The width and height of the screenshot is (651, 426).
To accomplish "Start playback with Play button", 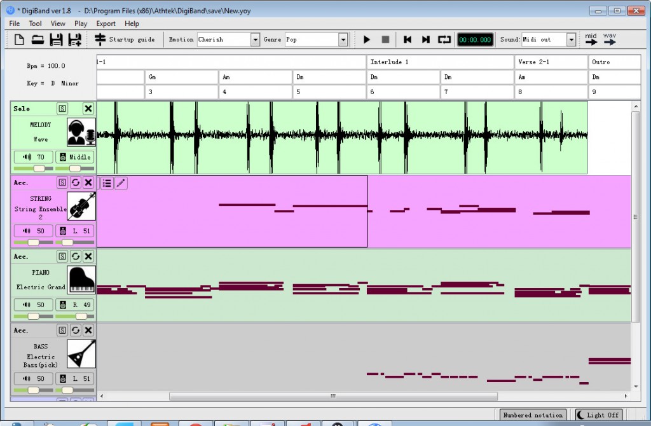I will (x=367, y=39).
